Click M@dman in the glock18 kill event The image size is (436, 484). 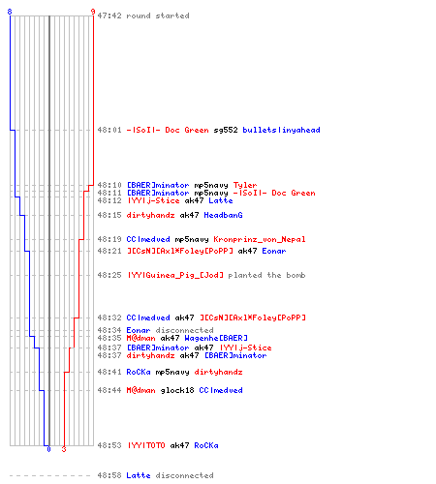coord(140,390)
